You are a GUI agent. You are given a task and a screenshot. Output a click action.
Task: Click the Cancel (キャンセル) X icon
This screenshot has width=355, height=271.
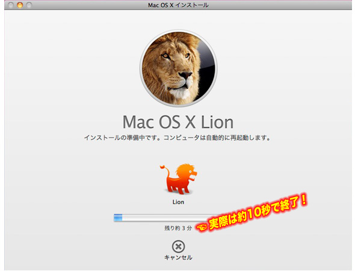pos(179,246)
